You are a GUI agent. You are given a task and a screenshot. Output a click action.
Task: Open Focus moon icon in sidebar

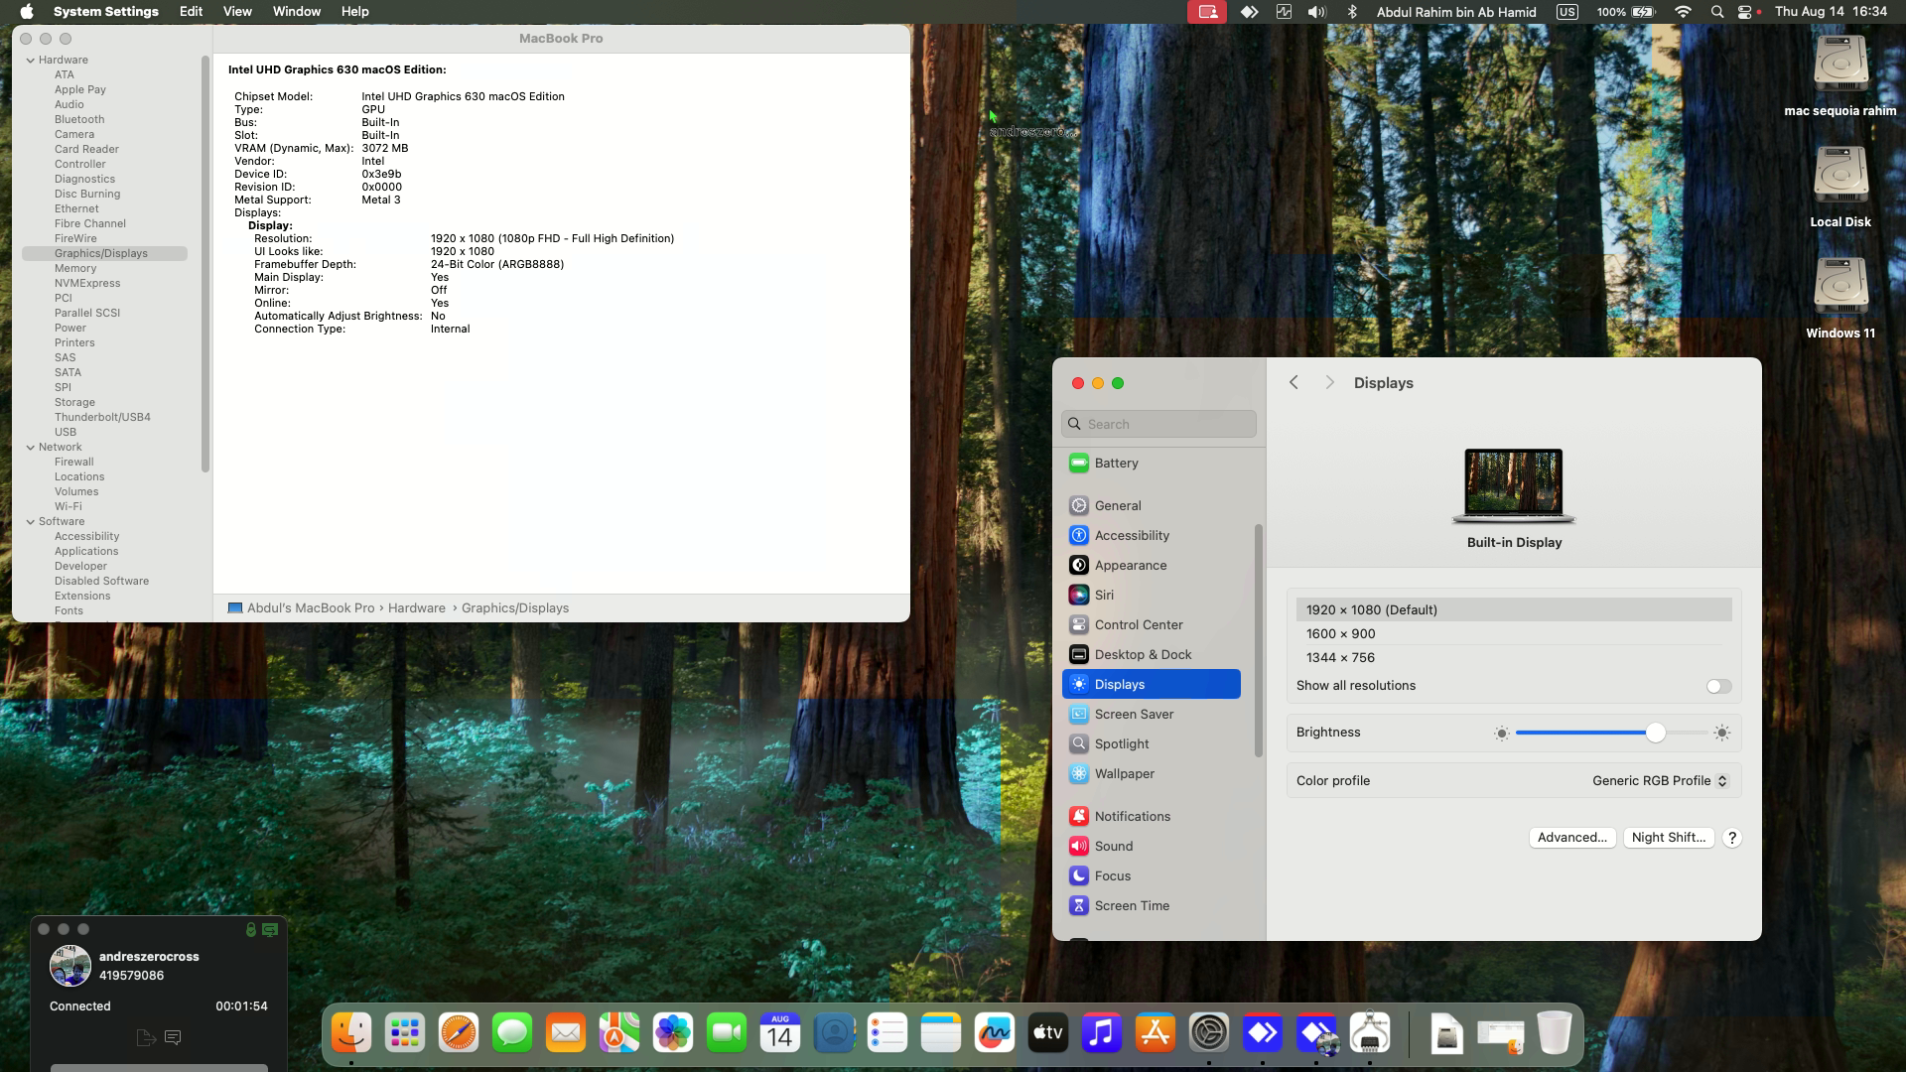coord(1079,876)
